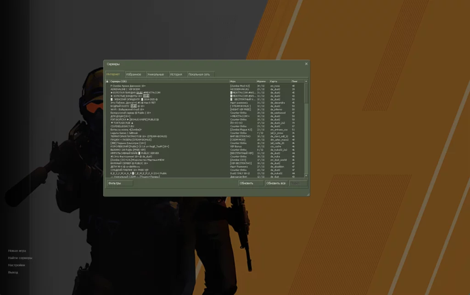Screen dimensions: 470x295
Task: Click Новая игра in the main menu
Action: [x=17, y=251]
